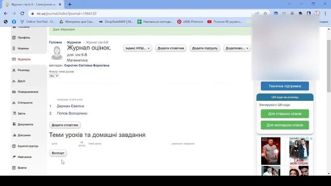Screen dimensions: 331x186
Task: Open Online Test Pad bookmark
Action: pyautogui.click(x=38, y=22)
